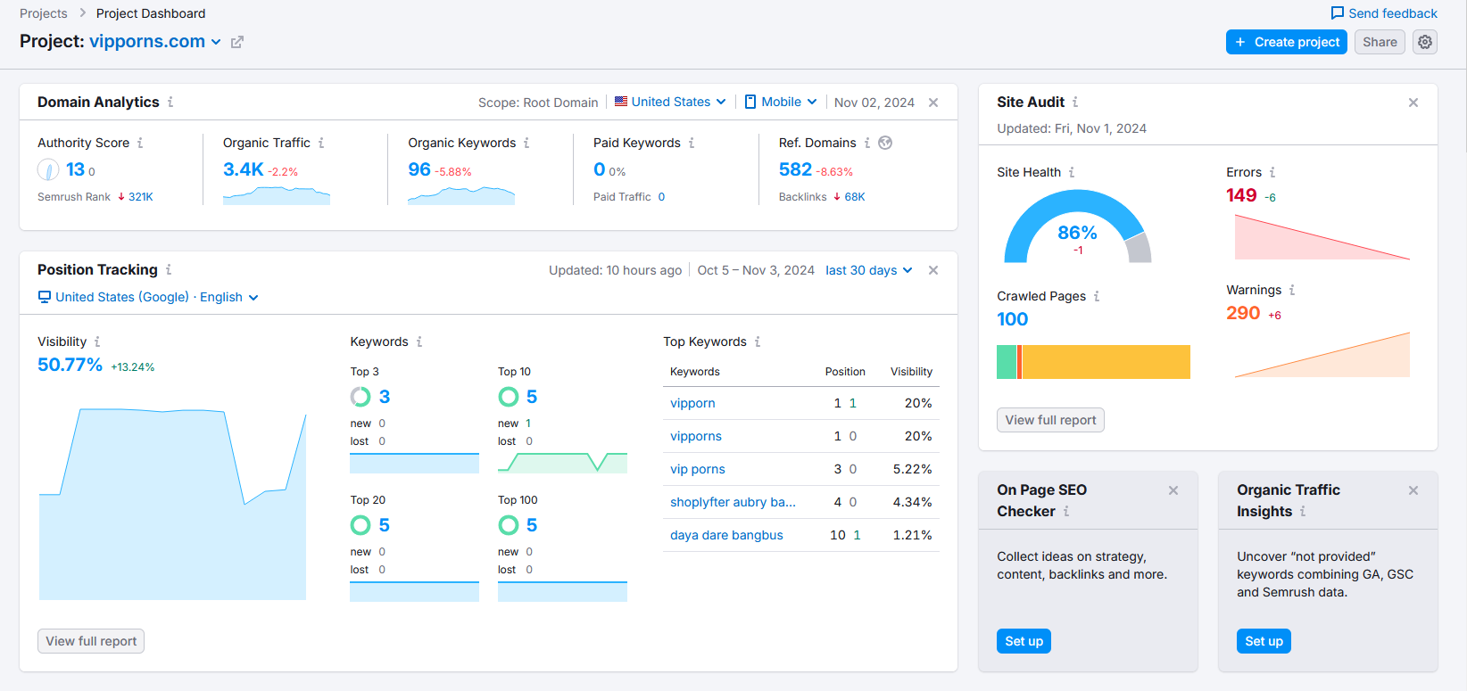
Task: View full report for Position Tracking
Action: pos(91,641)
